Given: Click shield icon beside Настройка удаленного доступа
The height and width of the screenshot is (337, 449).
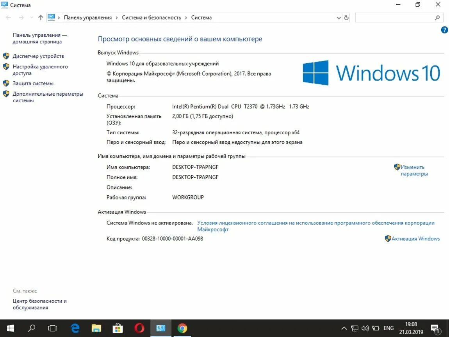Looking at the screenshot, I should coord(6,67).
